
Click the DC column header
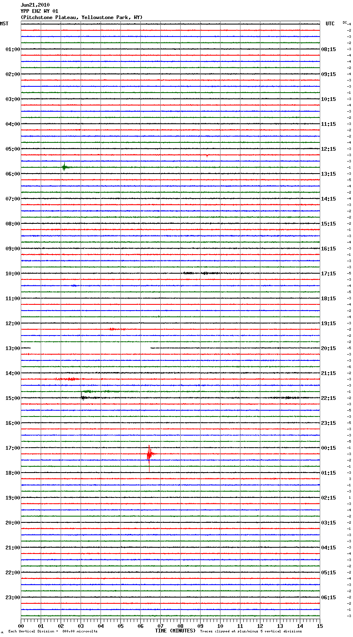[x=345, y=22]
